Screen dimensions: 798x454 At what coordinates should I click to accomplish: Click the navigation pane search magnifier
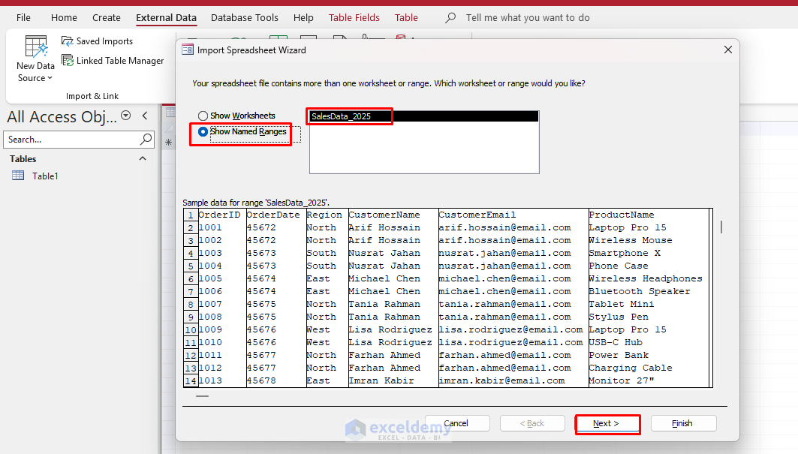point(146,139)
